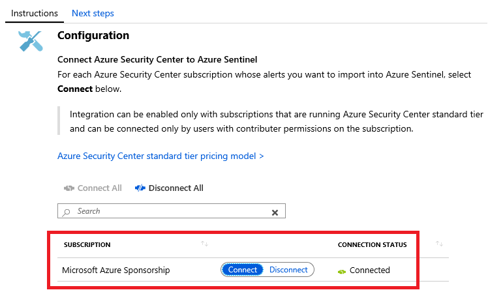Select the Microsoft Azure Sponsorship subscription row

pos(115,270)
